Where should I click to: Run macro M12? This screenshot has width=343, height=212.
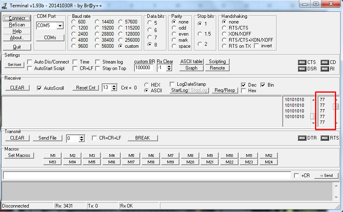coord(268,156)
